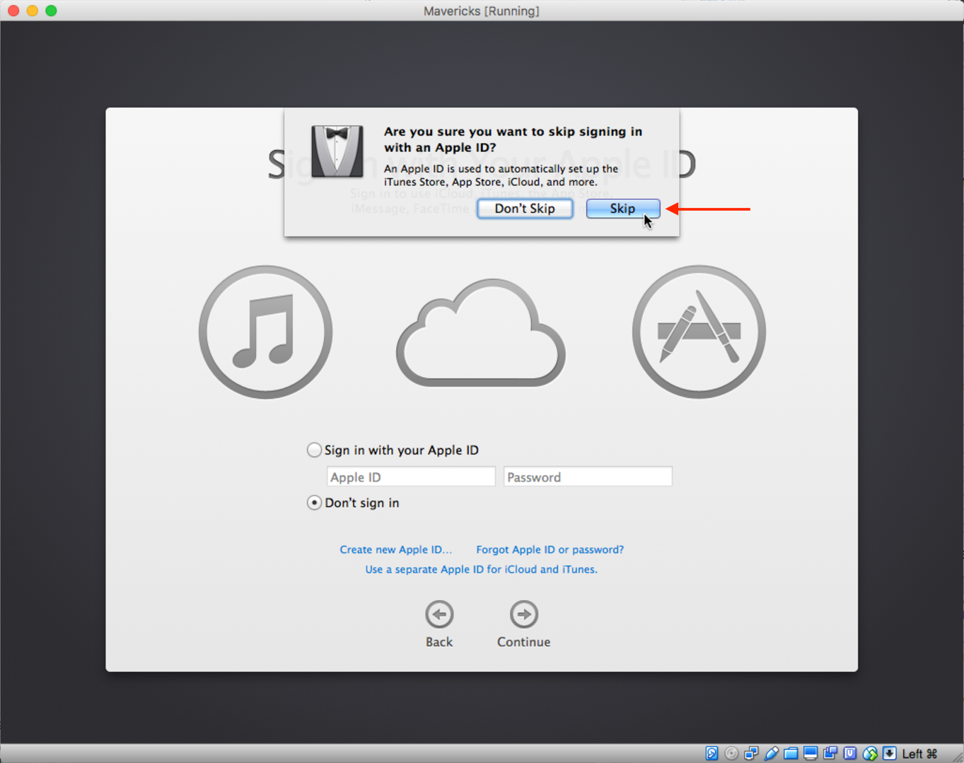964x763 pixels.
Task: Click the iTunes music note icon
Action: [266, 332]
